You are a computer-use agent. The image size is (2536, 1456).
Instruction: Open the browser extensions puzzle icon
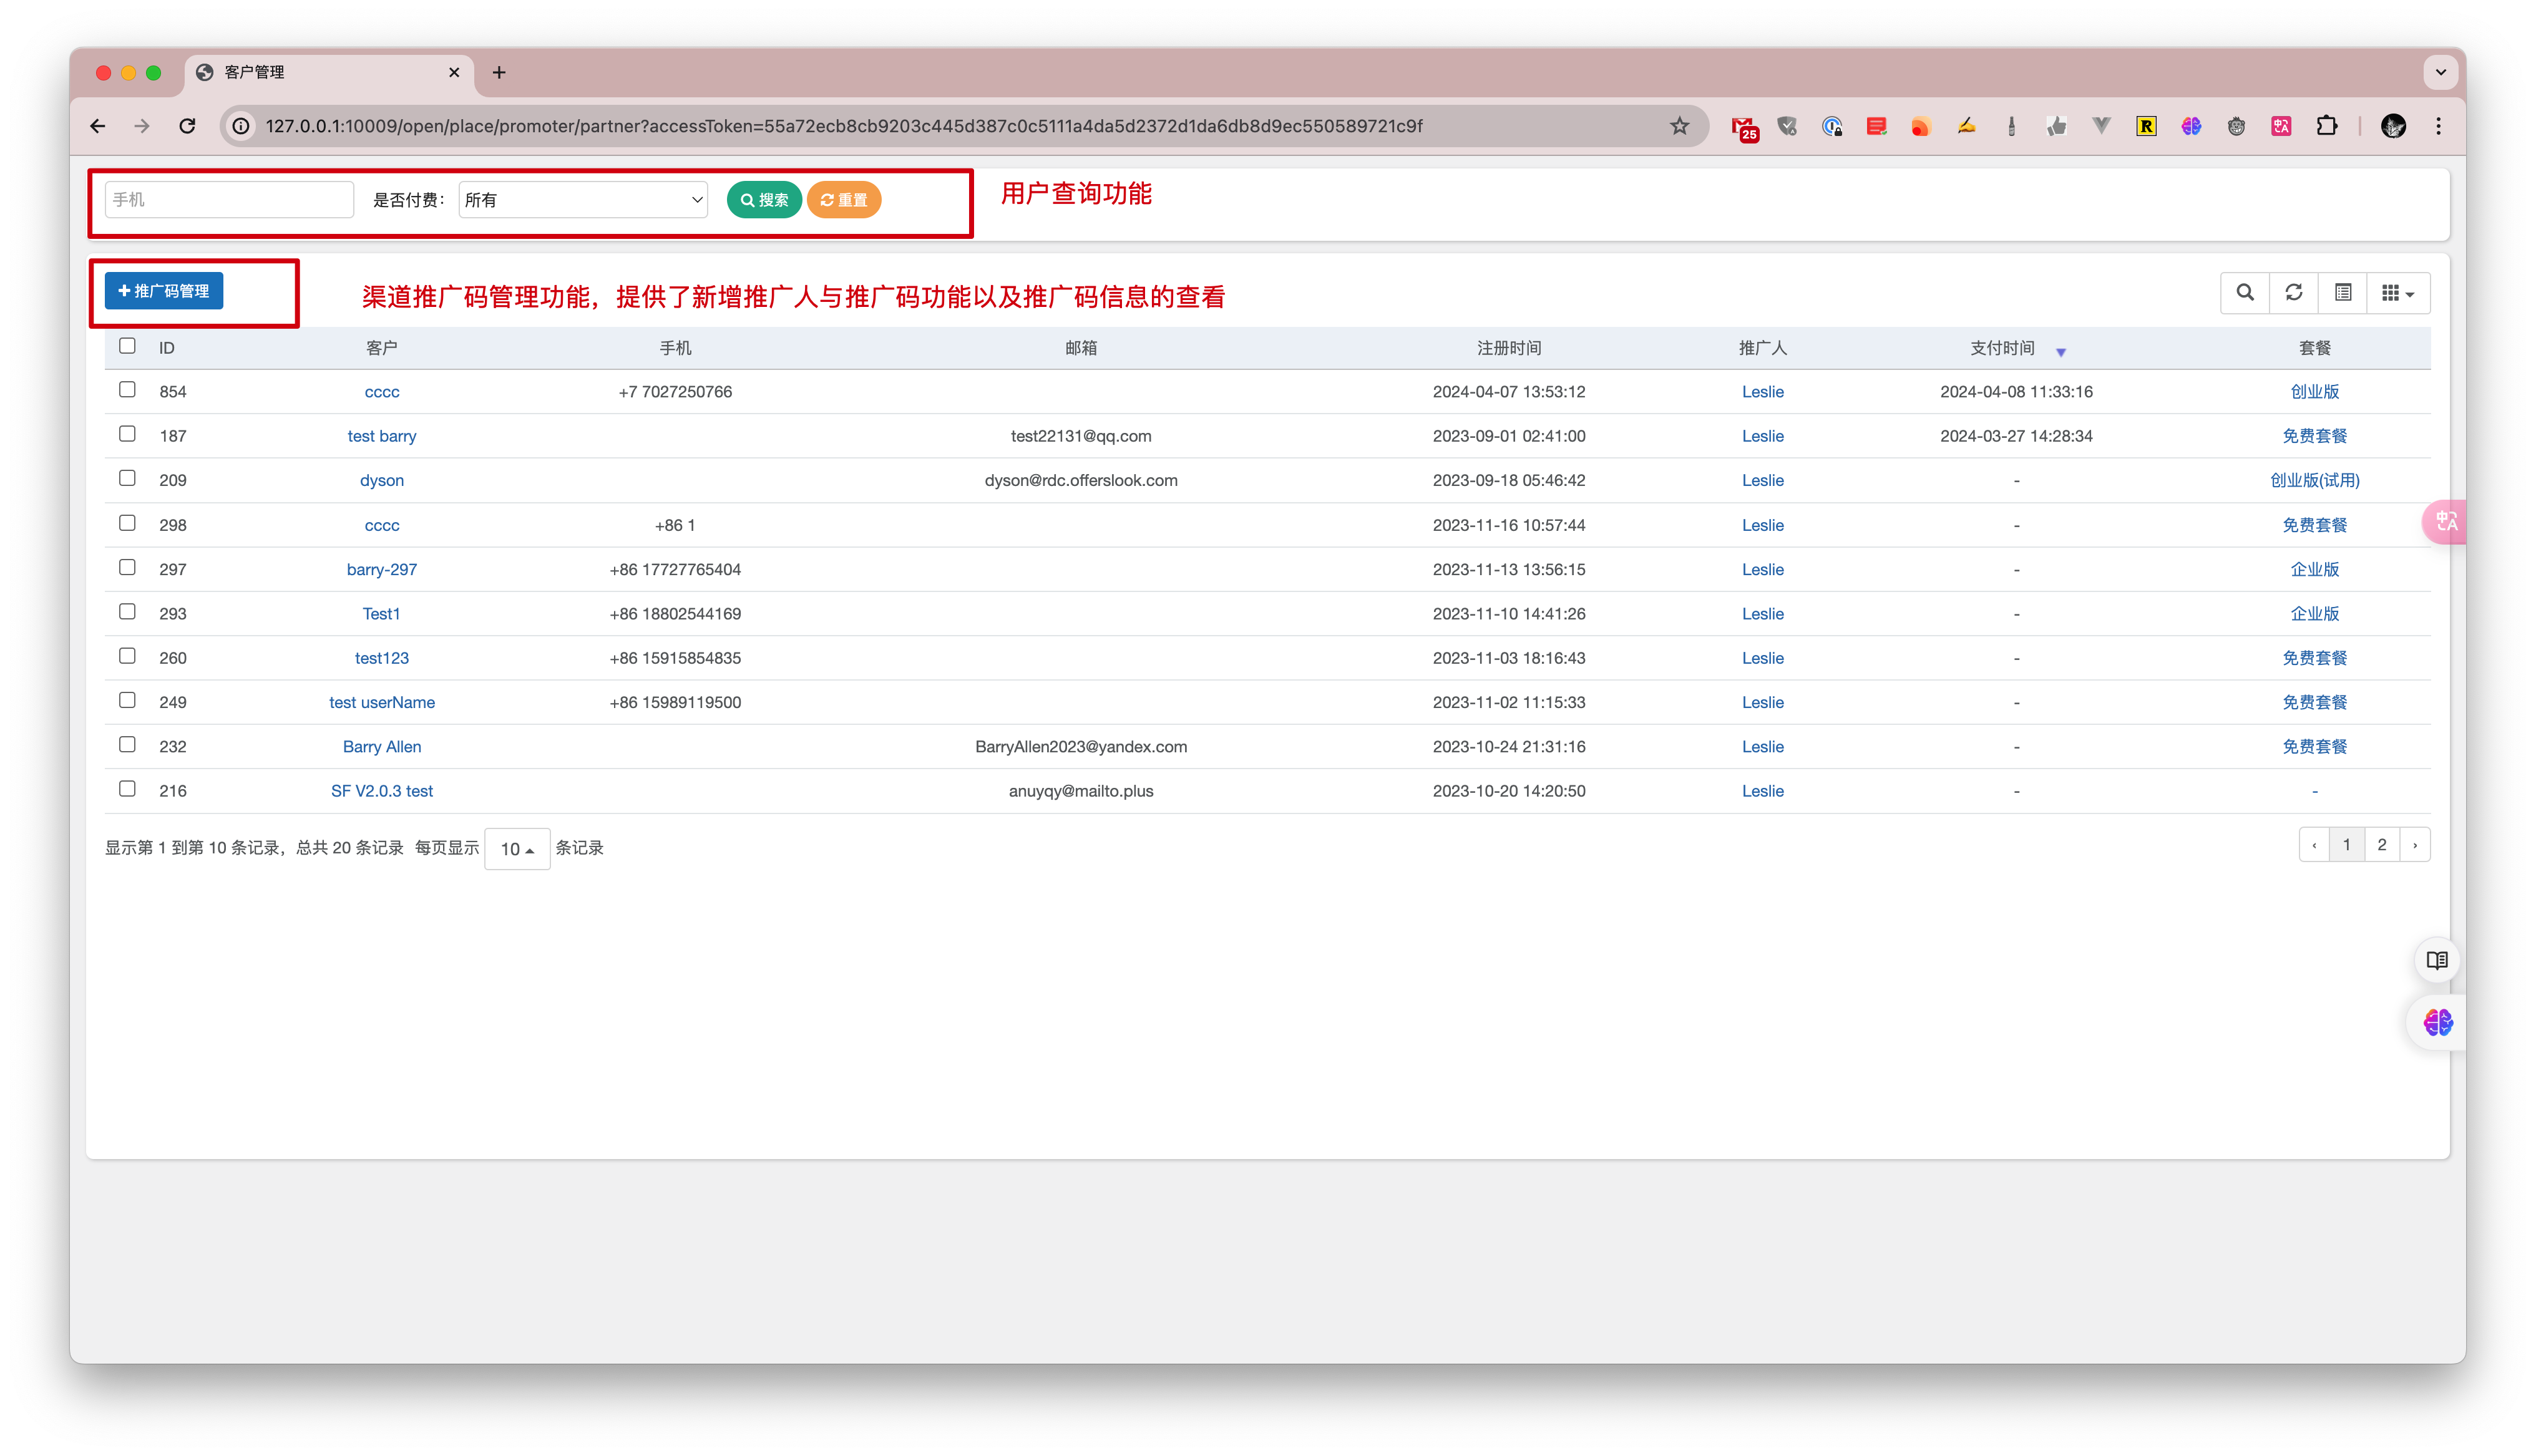2327,126
